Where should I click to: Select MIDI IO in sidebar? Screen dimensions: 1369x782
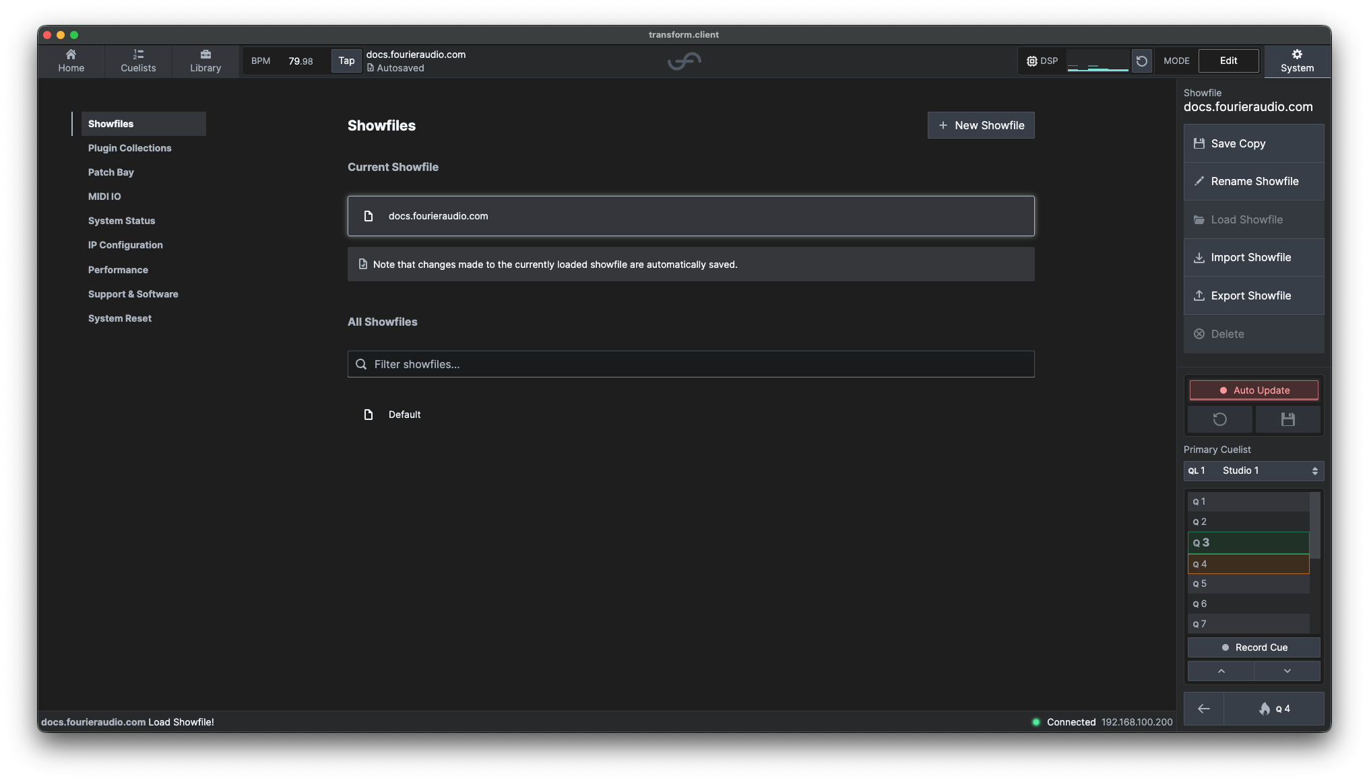(104, 197)
